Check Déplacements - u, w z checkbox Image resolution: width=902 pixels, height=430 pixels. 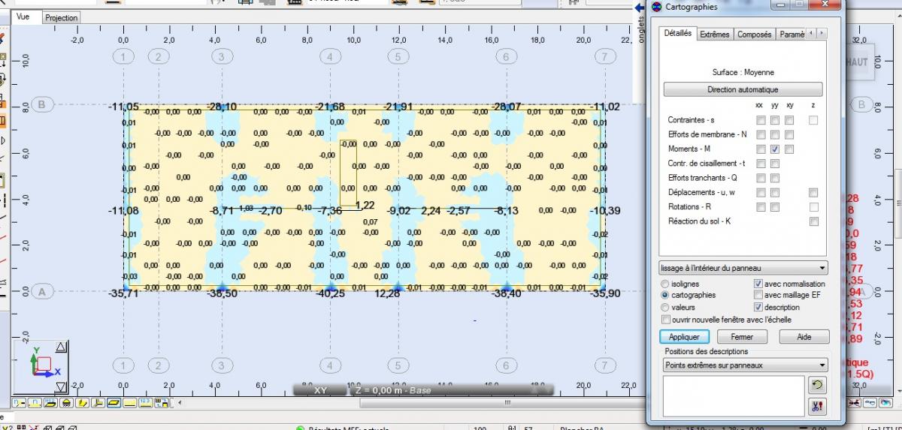point(814,193)
